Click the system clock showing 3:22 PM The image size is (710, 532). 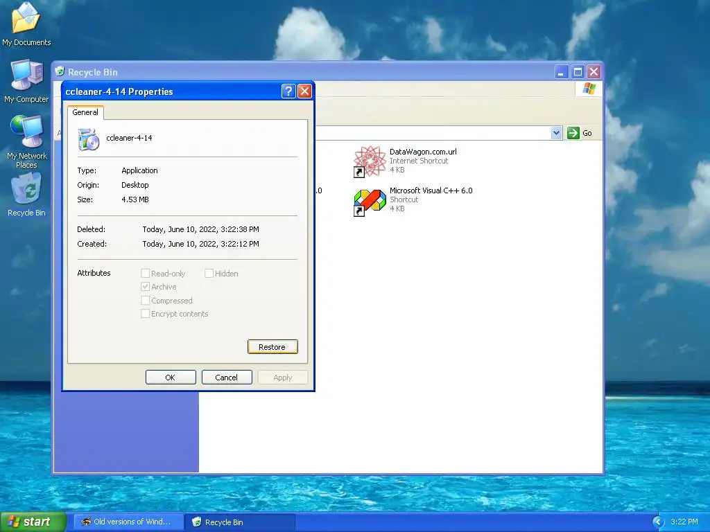tap(684, 522)
